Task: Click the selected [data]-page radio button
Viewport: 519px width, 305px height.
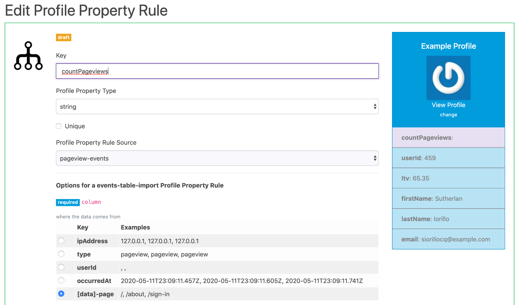Action: [61, 294]
